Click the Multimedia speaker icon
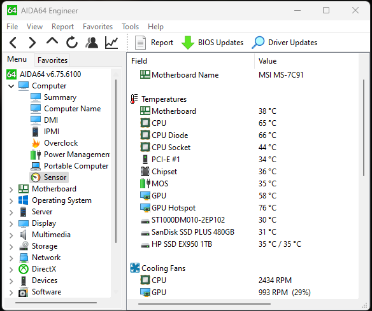The width and height of the screenshot is (372, 311). (x=23, y=235)
